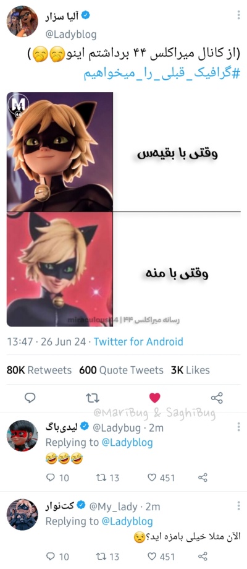Like the @My_lady reply
This screenshot has height=569, width=247.
tap(162, 556)
